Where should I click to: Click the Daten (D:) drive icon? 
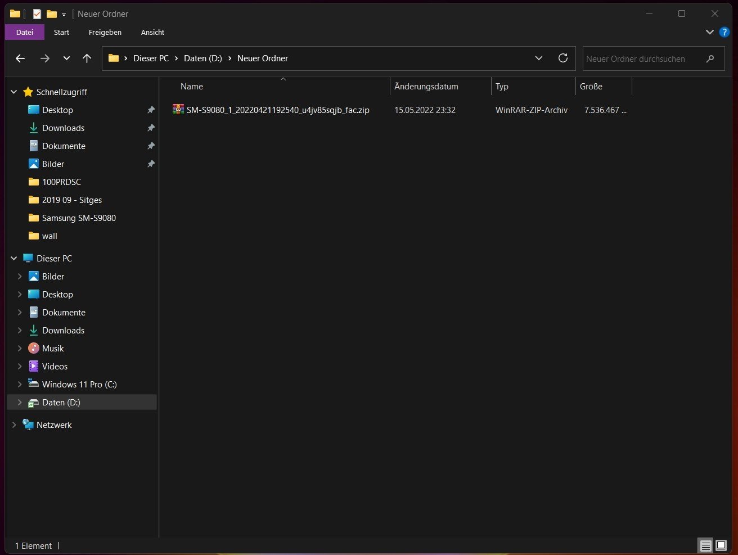pyautogui.click(x=34, y=403)
